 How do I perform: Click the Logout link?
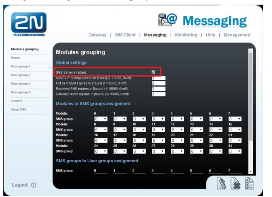(x=20, y=185)
